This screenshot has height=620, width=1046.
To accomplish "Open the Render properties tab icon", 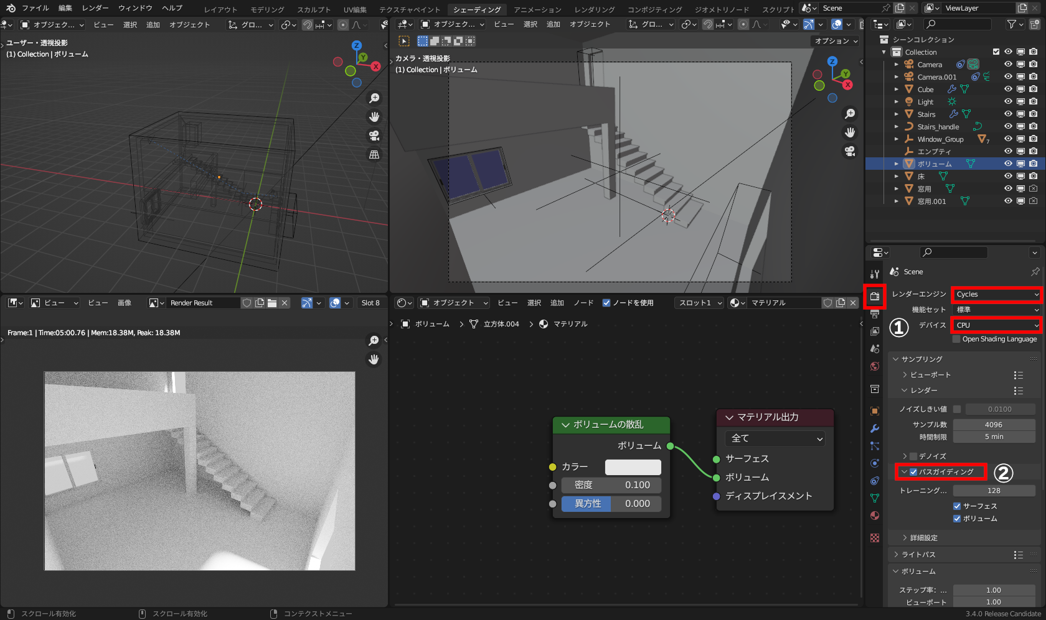I will pyautogui.click(x=875, y=296).
